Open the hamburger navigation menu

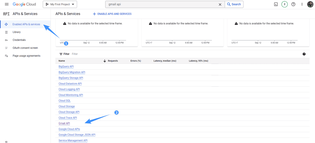(7, 4)
